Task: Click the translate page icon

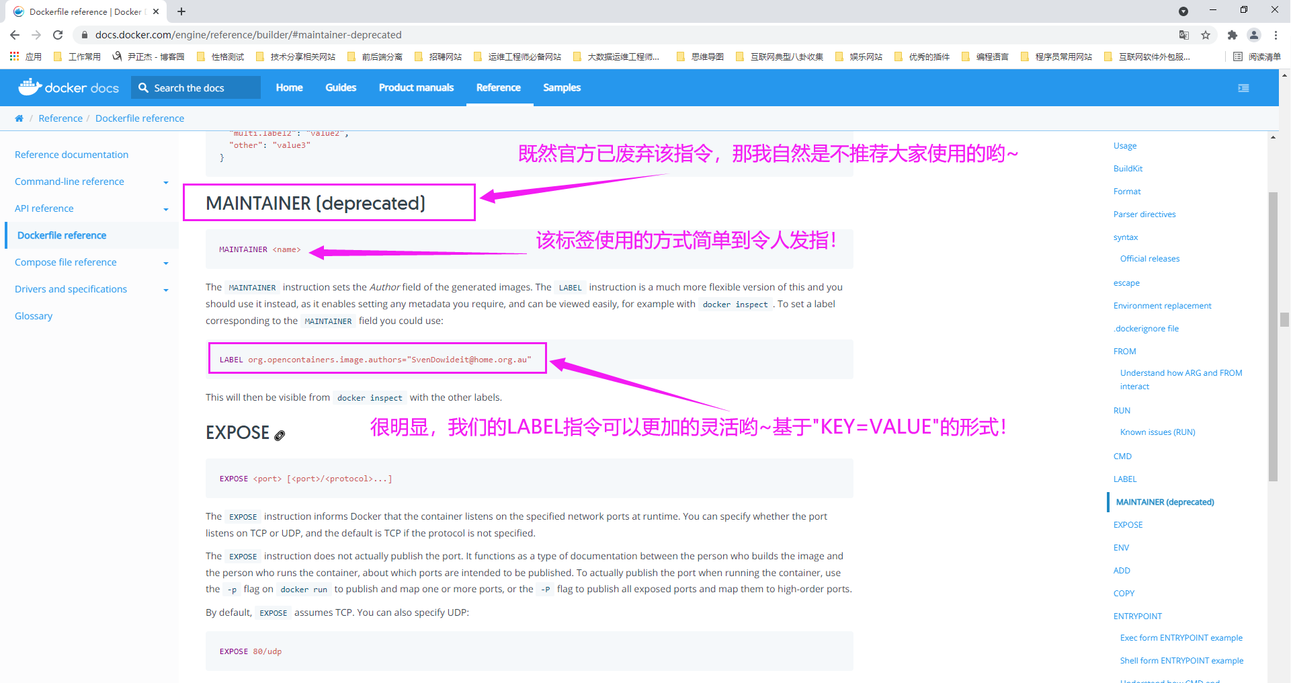Action: (x=1183, y=35)
